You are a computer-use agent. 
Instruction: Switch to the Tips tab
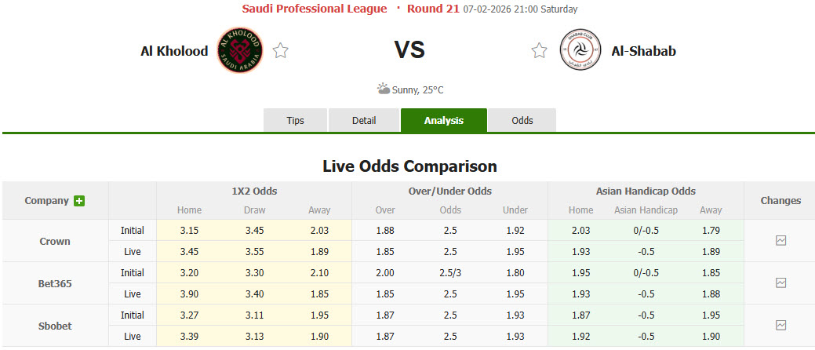[x=295, y=120]
